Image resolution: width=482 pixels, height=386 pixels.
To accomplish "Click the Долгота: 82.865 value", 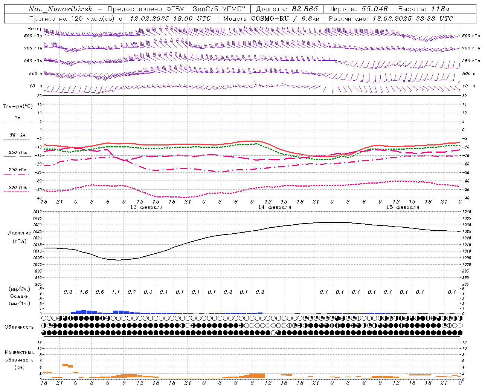I will coord(287,9).
